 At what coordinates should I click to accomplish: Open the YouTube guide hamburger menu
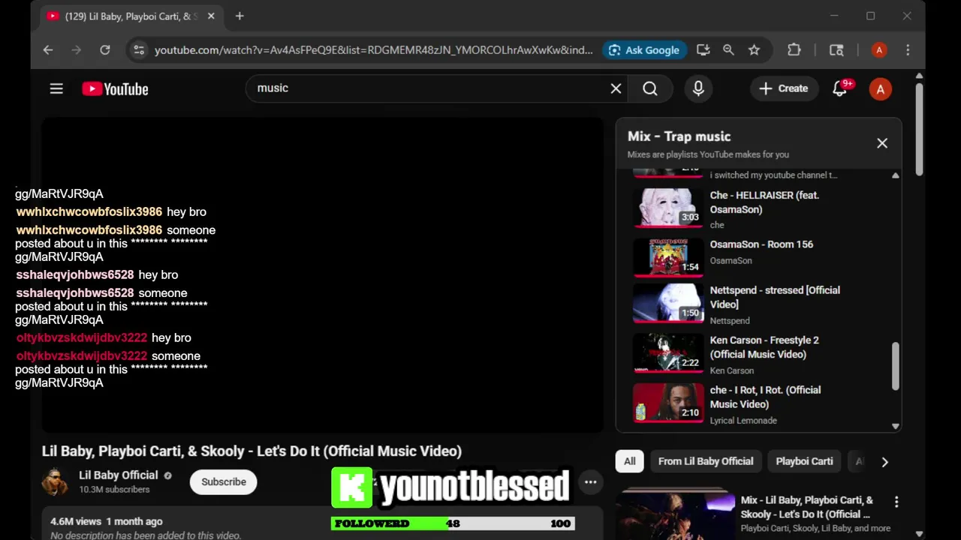pyautogui.click(x=56, y=88)
